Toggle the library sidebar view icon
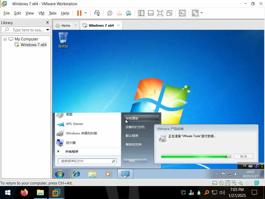The height and width of the screenshot is (199, 265). [x=141, y=13]
